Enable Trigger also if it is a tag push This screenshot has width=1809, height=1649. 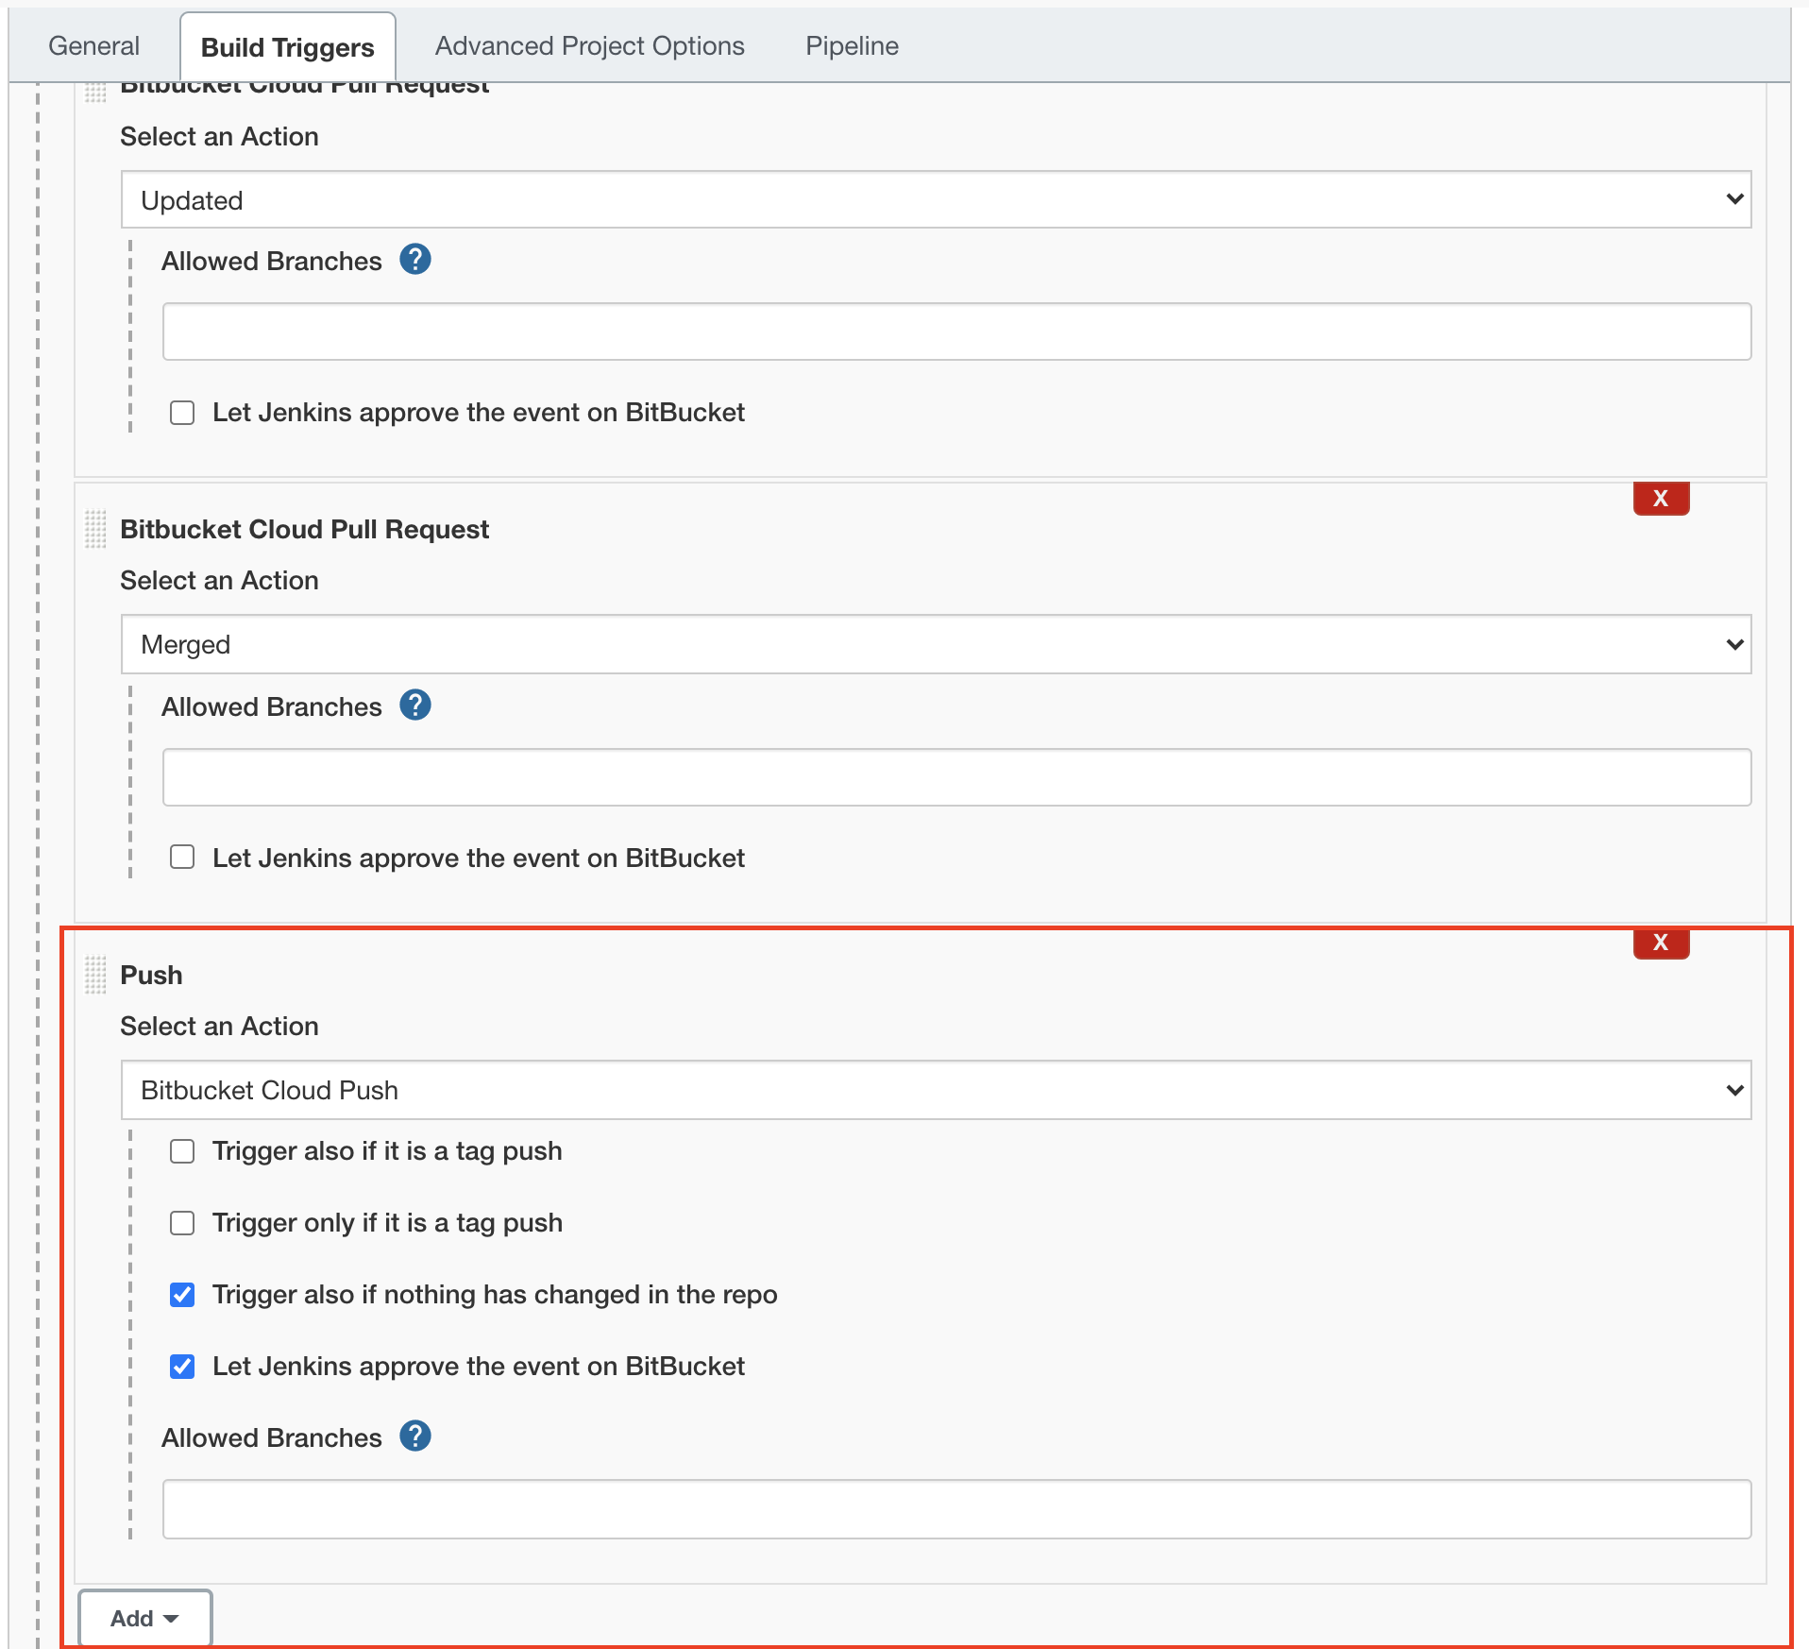pos(181,1150)
